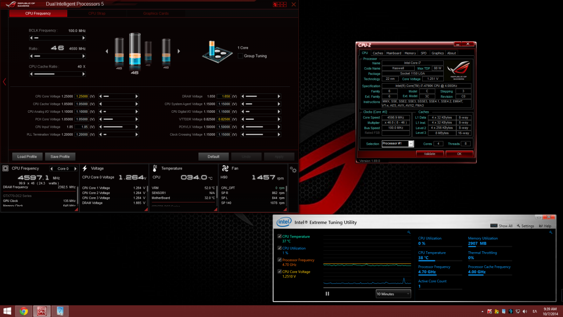Edit the VTTDDR Voltage 0.82500 field
The height and width of the screenshot is (317, 563).
[223, 119]
